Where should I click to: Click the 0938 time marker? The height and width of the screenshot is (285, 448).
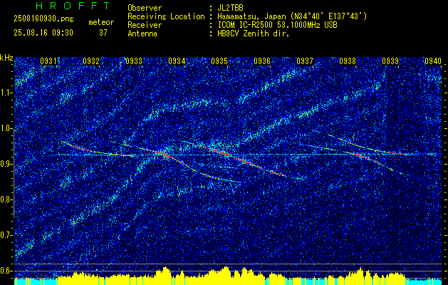[x=348, y=61]
